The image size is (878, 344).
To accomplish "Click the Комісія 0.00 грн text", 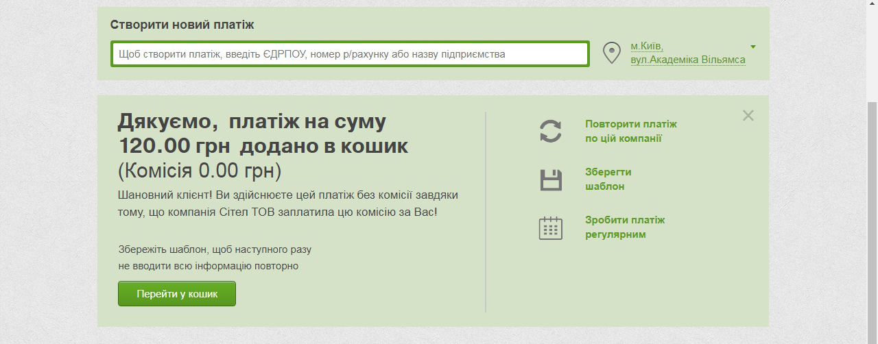I will (x=200, y=170).
